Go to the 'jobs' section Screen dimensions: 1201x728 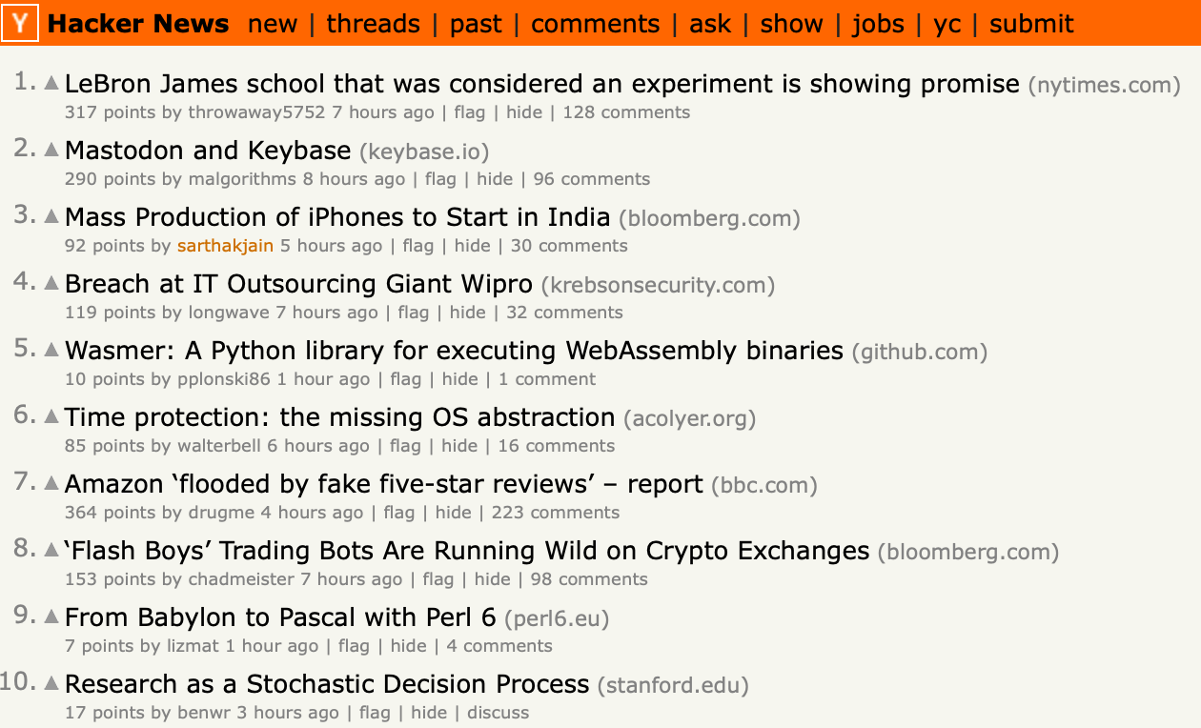coord(878,24)
